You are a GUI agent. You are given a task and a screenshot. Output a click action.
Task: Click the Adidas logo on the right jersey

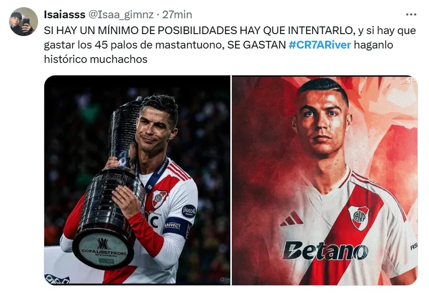291,219
